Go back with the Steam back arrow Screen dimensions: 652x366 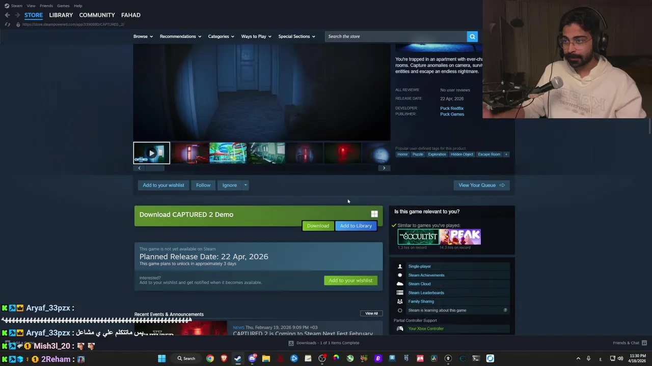click(7, 15)
